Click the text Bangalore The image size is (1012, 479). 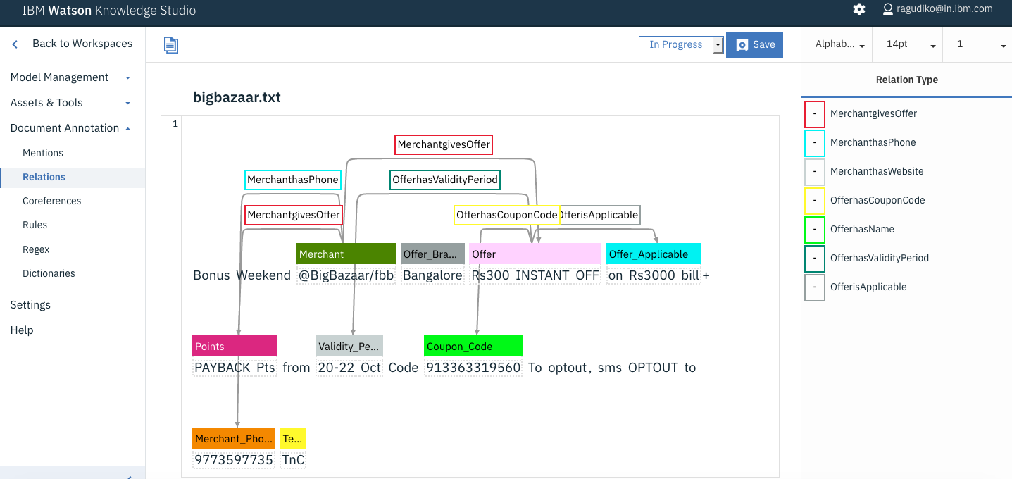point(433,275)
